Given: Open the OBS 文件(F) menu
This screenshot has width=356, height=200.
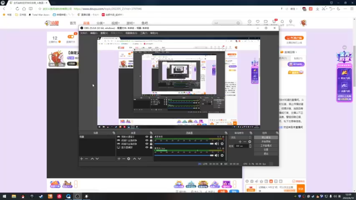Looking at the screenshot, I should tap(84, 33).
